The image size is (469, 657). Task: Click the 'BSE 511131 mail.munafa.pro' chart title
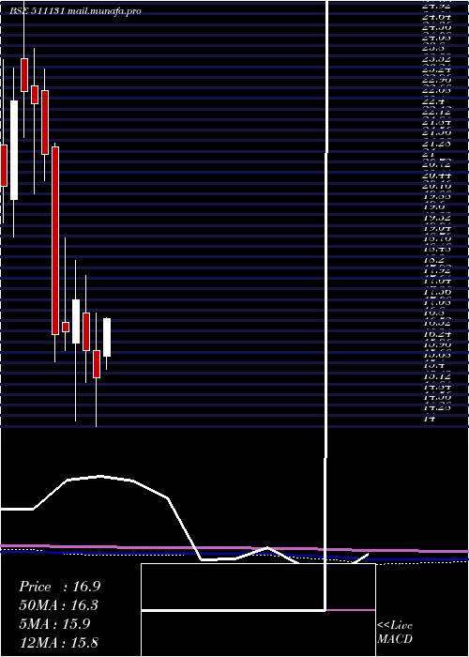point(75,11)
